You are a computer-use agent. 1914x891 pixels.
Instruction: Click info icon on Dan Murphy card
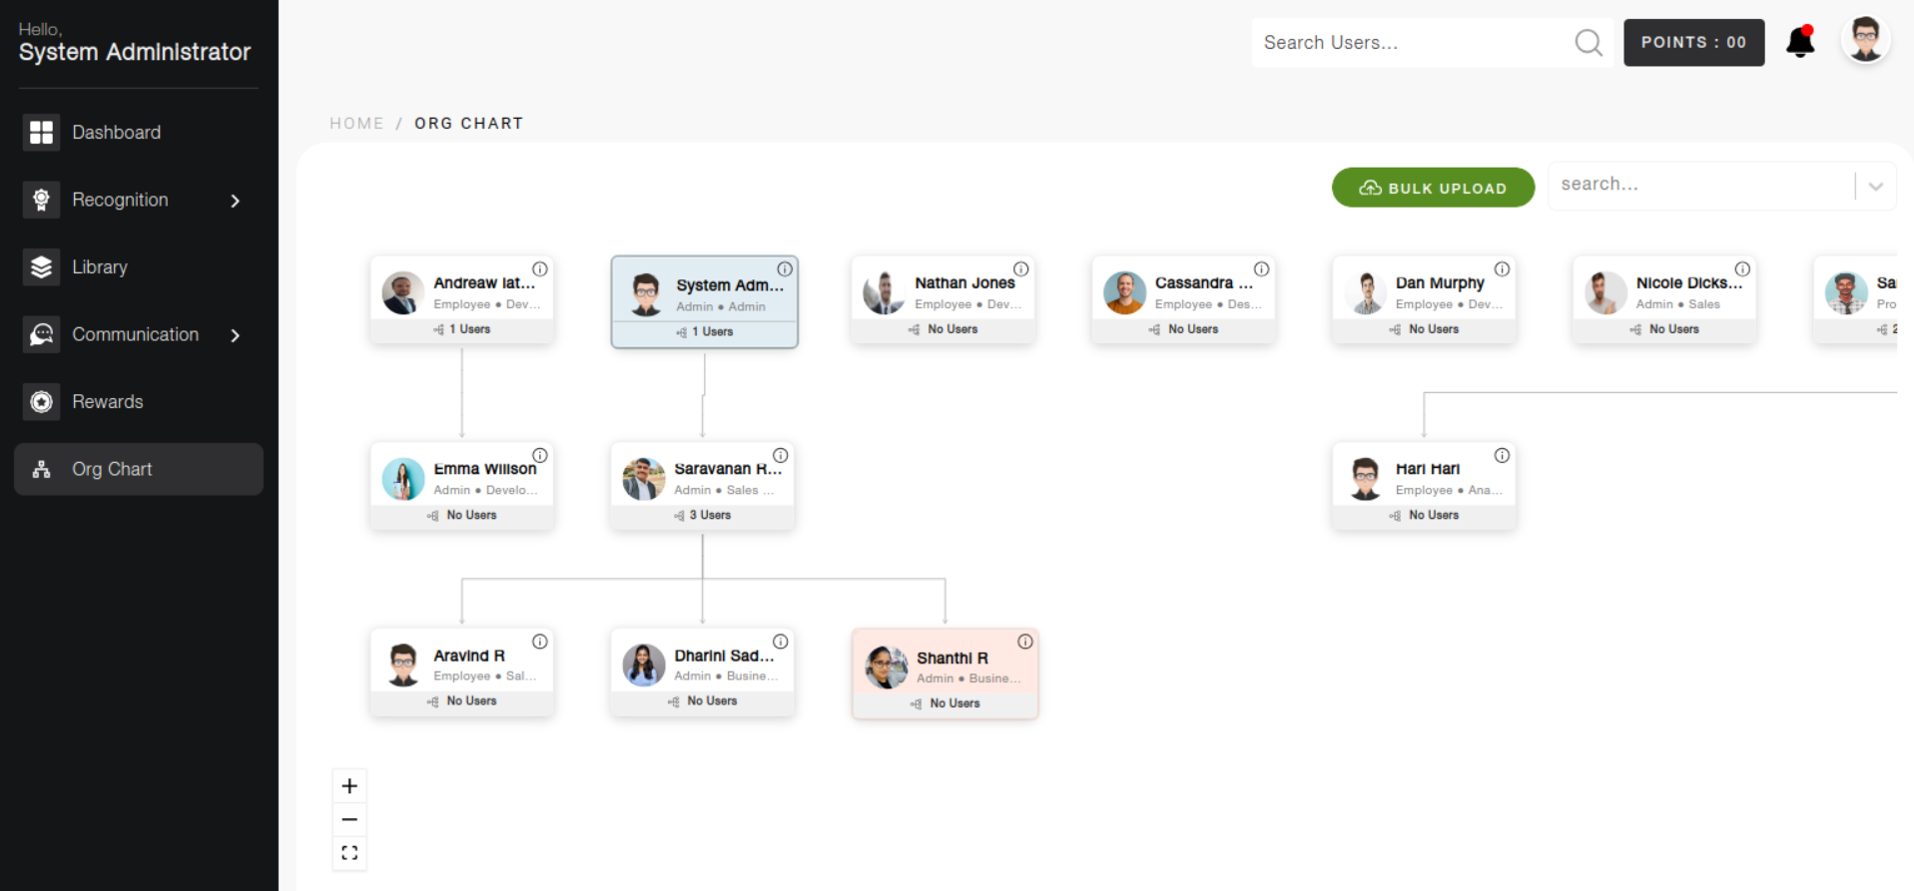click(1502, 269)
